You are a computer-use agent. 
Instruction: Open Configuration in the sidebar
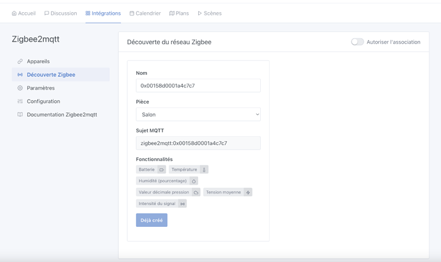(61, 101)
